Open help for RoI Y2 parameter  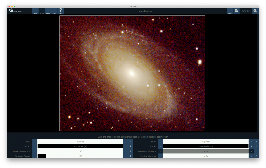(256, 146)
